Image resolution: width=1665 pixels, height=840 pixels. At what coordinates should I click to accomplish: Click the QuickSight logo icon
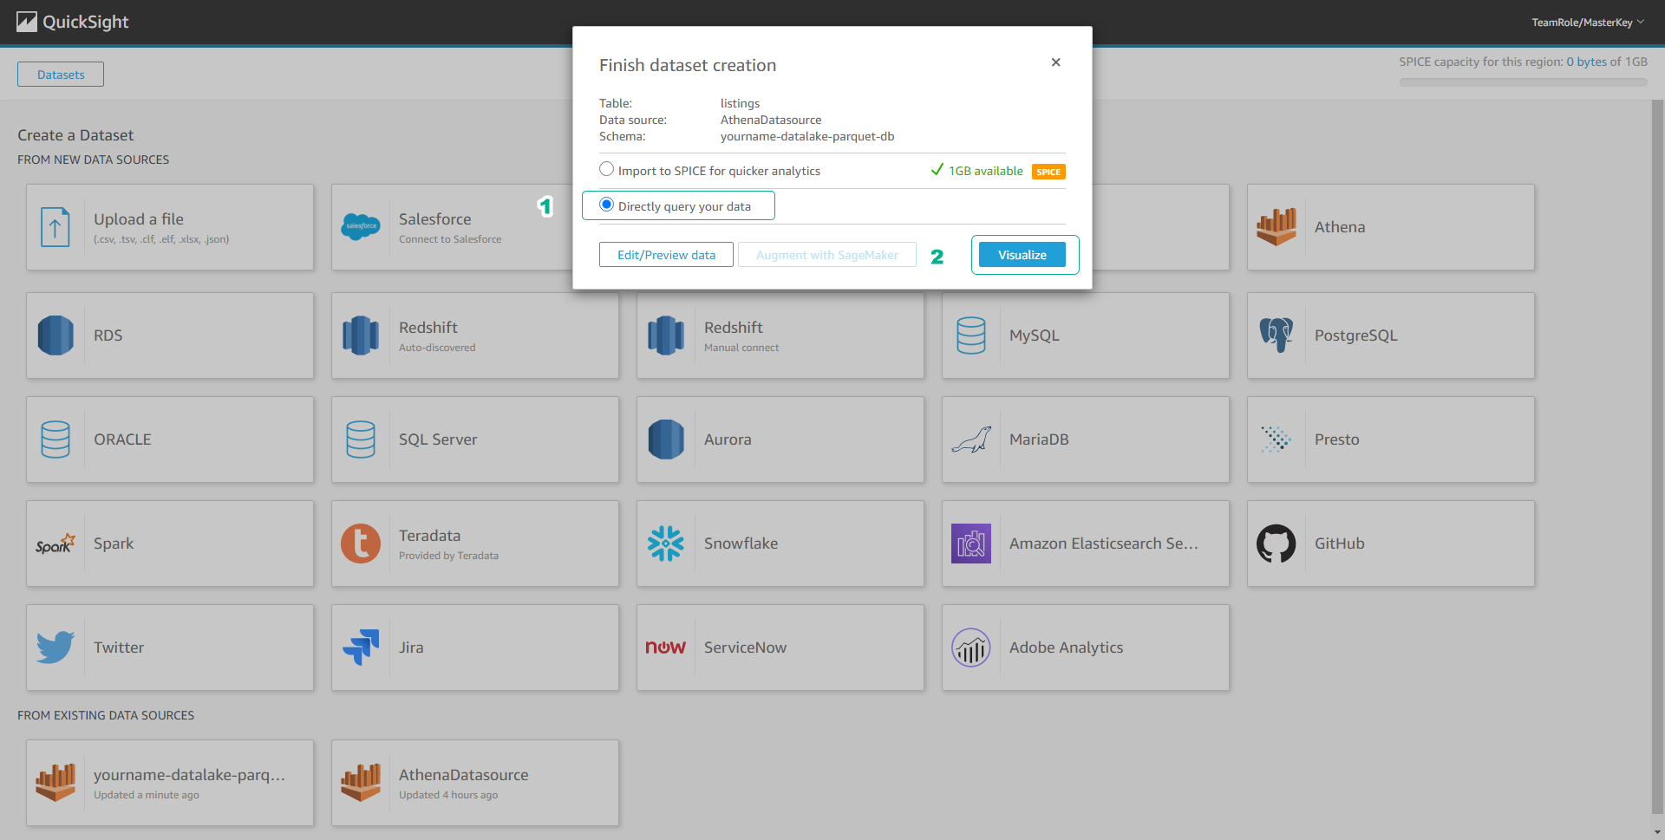point(27,22)
